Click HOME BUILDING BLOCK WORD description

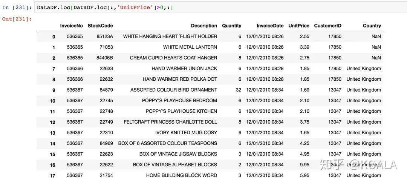click(181, 175)
